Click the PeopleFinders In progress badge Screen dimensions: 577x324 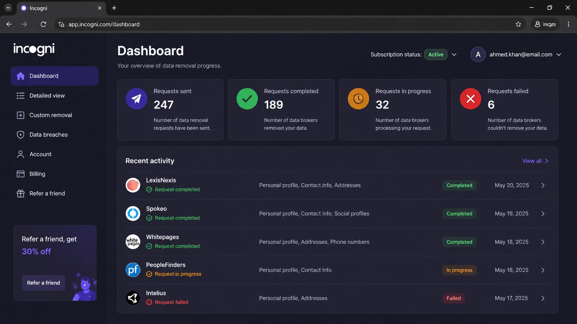point(459,270)
